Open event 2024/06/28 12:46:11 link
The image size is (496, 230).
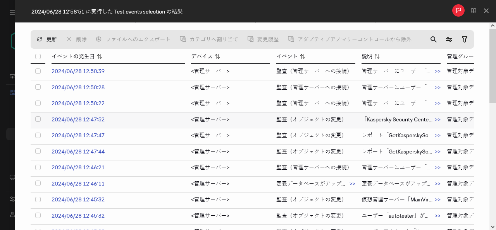pos(78,183)
